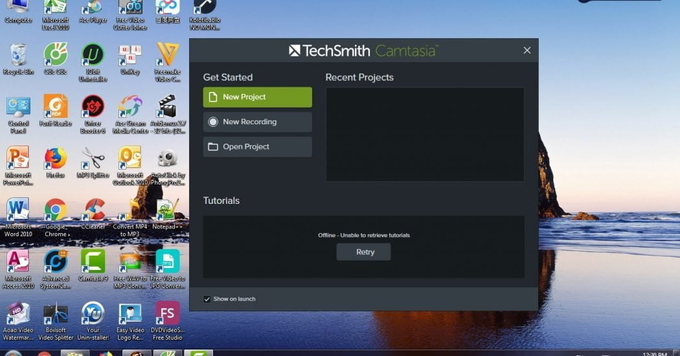The width and height of the screenshot is (680, 356).
Task: Select the Avidemux clapperboard icon
Action: [x=167, y=115]
